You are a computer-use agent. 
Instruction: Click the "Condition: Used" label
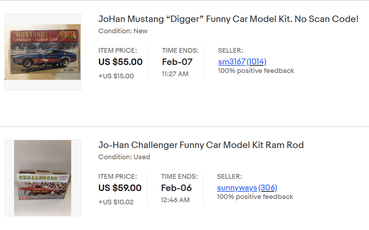(x=124, y=157)
